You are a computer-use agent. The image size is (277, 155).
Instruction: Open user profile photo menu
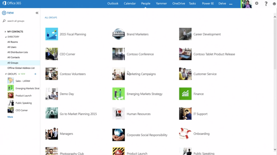(x=247, y=4)
